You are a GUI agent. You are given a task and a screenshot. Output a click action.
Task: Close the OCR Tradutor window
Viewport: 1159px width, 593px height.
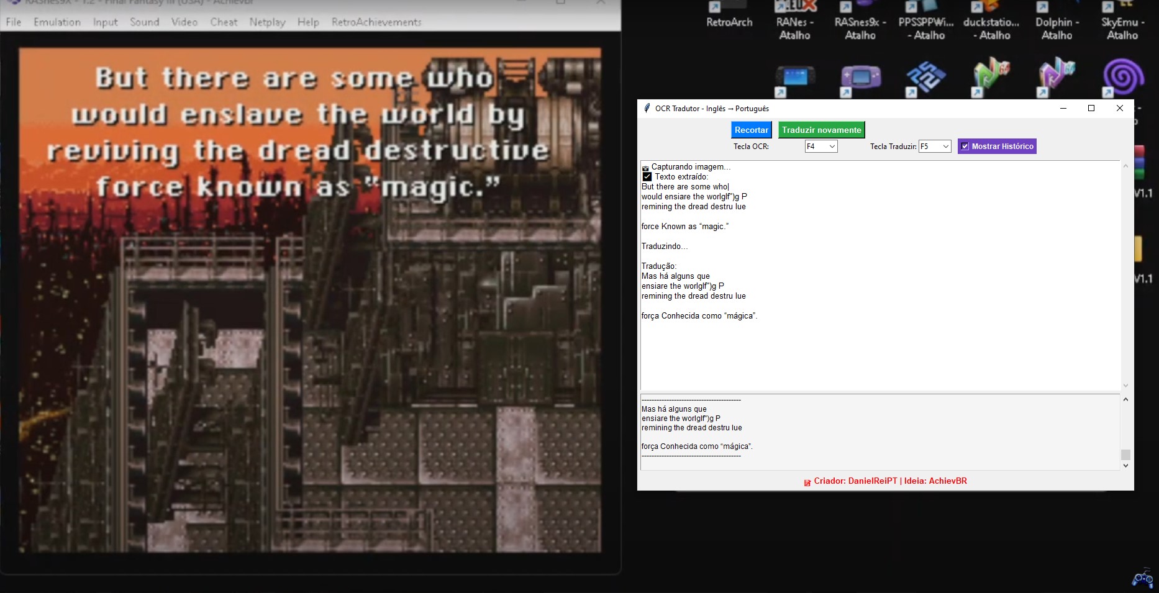pos(1120,108)
